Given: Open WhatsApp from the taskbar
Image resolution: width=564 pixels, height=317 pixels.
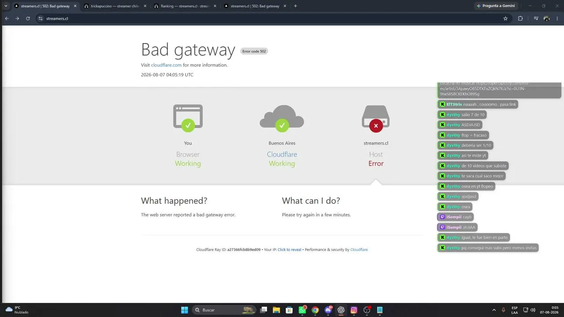Looking at the screenshot, I should point(302,310).
